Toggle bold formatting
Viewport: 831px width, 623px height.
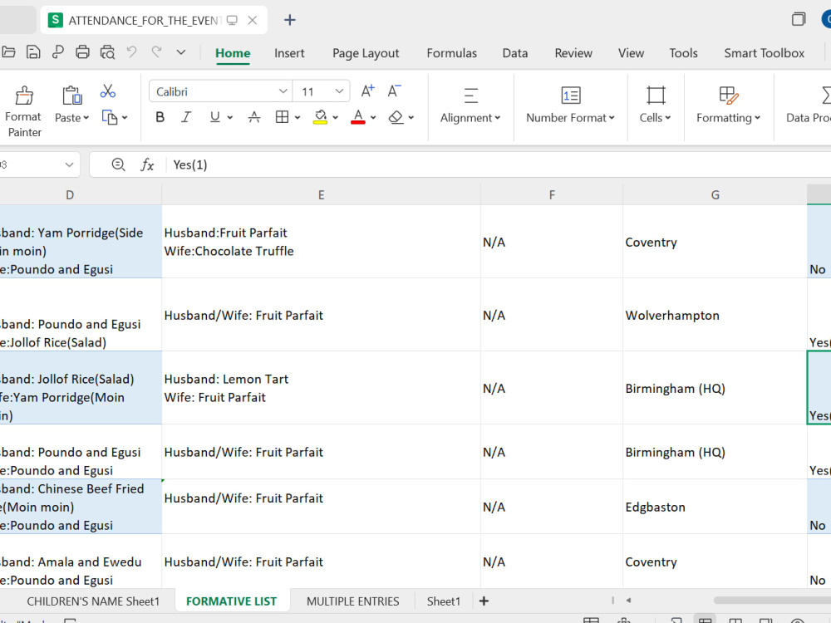click(160, 117)
